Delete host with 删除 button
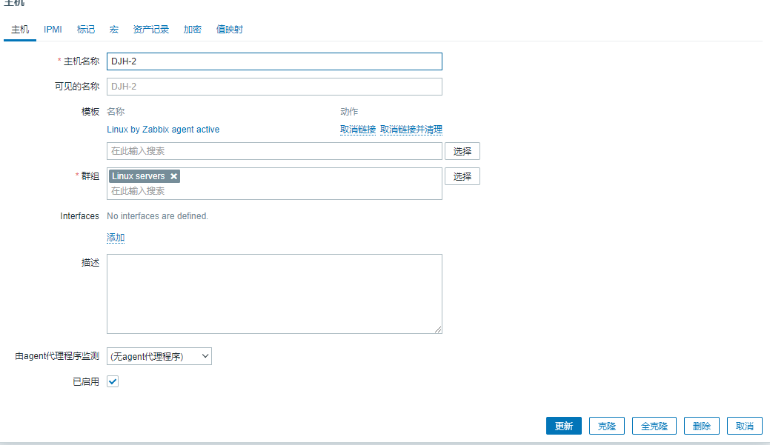This screenshot has width=770, height=445. click(x=701, y=426)
